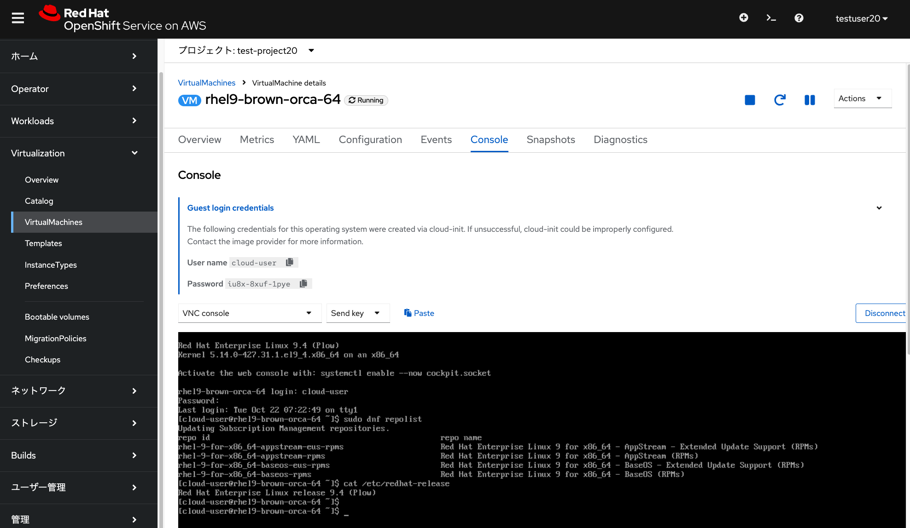Expand the Workloads navigation section
The image size is (910, 528).
79,121
